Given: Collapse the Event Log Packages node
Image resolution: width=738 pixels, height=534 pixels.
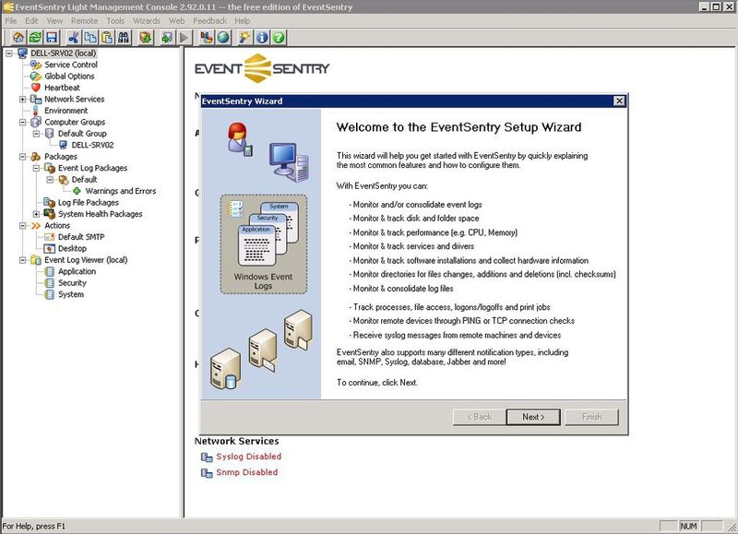Looking at the screenshot, I should point(36,168).
